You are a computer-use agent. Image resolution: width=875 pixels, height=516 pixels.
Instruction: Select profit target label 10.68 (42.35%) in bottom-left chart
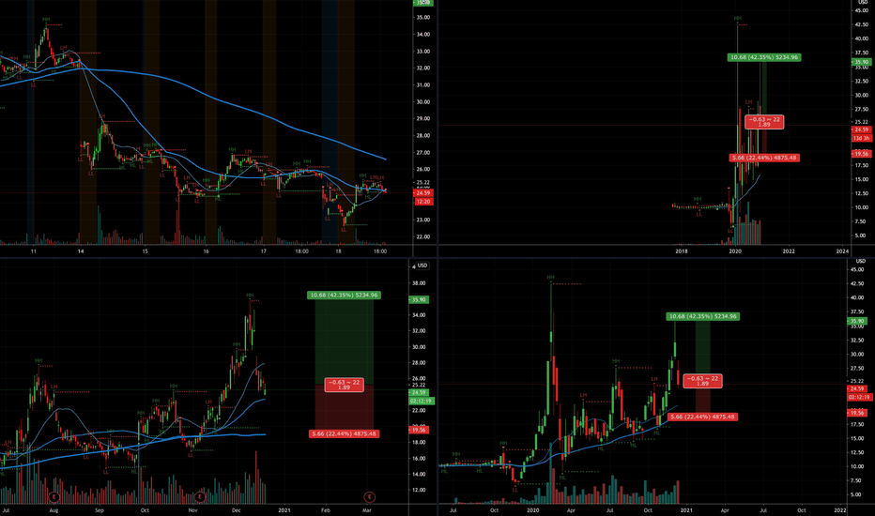tap(344, 296)
